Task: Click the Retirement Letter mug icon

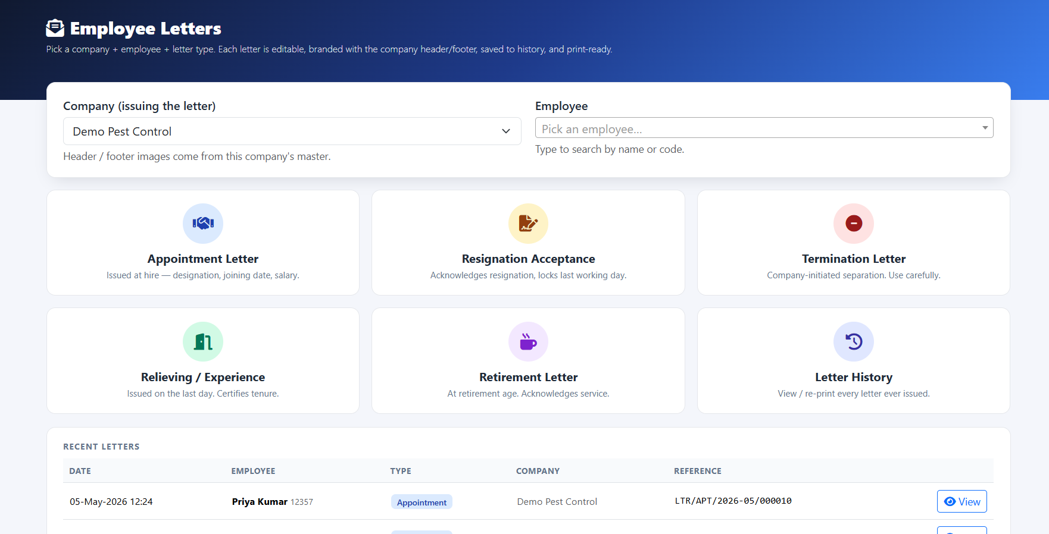Action: click(x=528, y=341)
